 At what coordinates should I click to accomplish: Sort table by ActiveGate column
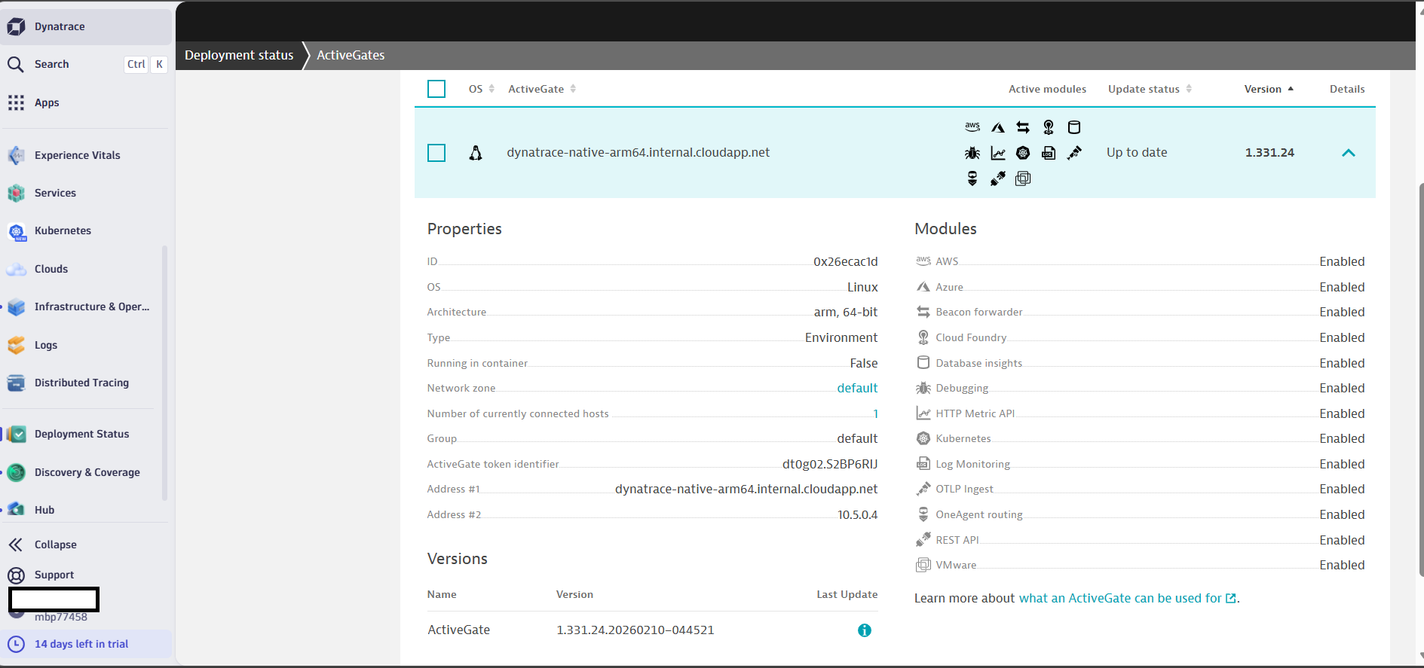coord(542,89)
